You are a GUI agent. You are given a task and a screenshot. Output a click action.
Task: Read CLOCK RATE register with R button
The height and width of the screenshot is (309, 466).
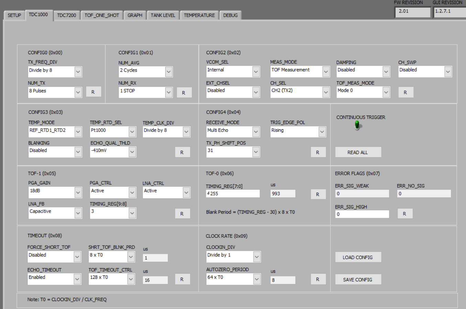(318, 280)
